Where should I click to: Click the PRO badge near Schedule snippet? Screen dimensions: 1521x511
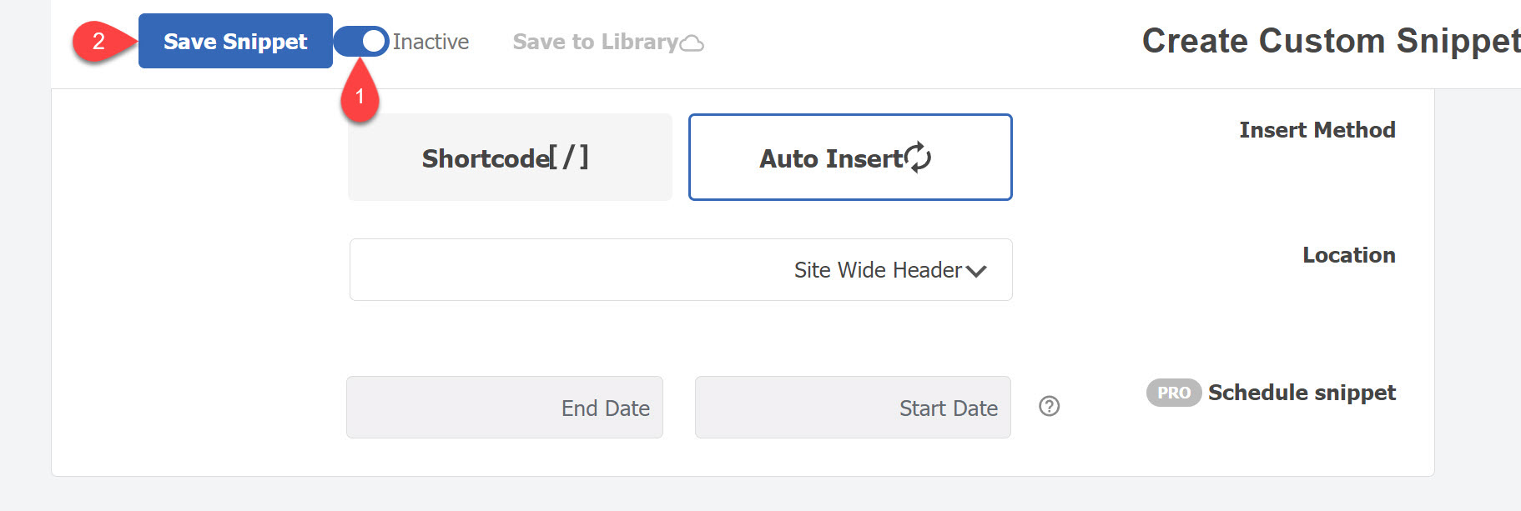point(1174,393)
